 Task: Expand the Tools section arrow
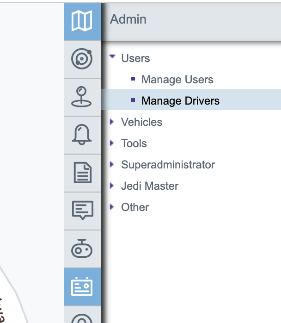point(112,143)
